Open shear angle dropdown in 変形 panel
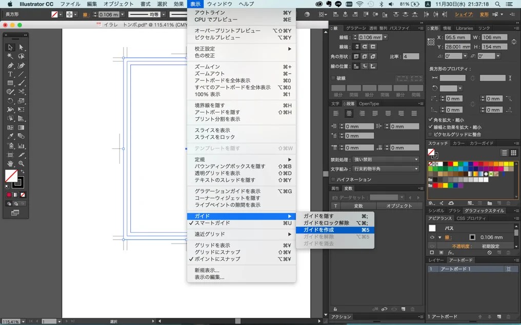Image resolution: width=521 pixels, height=325 pixels. [498, 56]
